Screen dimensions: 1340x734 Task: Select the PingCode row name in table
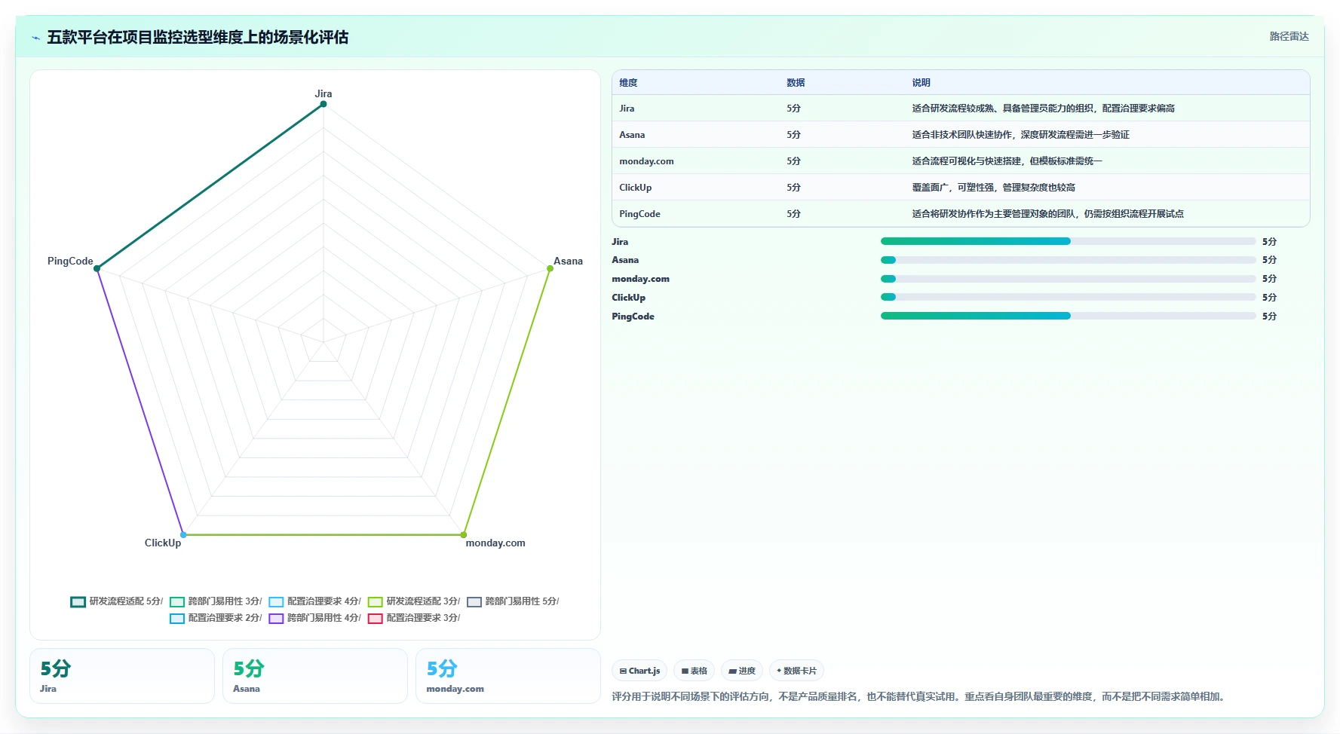[x=639, y=214]
